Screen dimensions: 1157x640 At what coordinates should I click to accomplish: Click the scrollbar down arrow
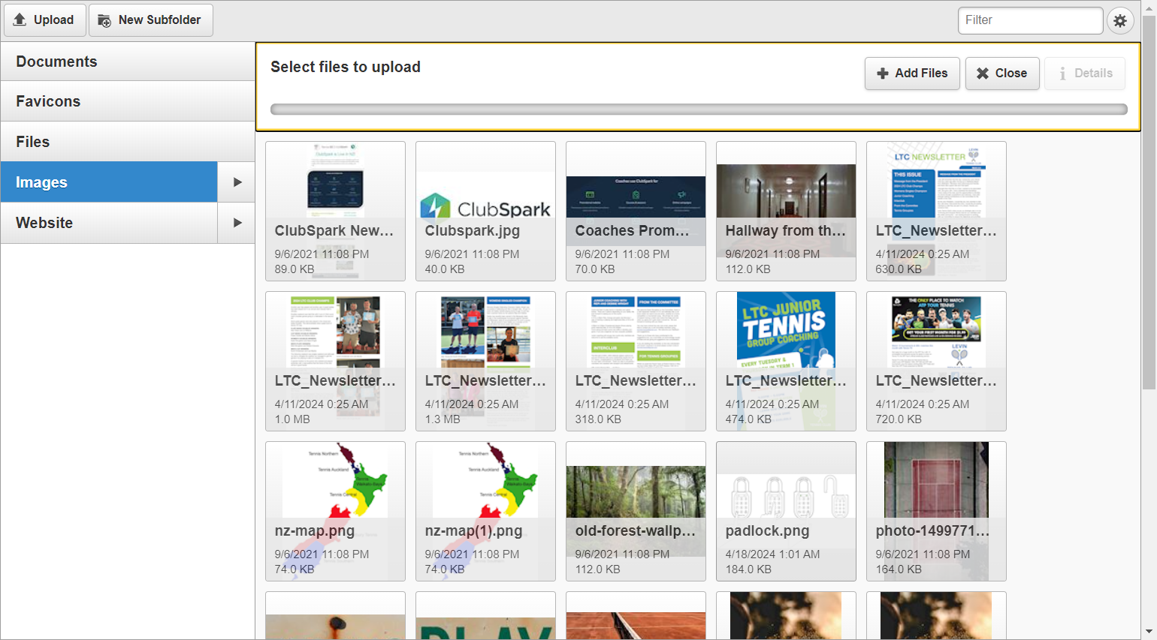[x=1149, y=632]
